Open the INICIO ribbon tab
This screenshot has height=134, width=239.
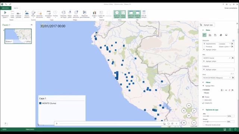[x=16, y=8]
